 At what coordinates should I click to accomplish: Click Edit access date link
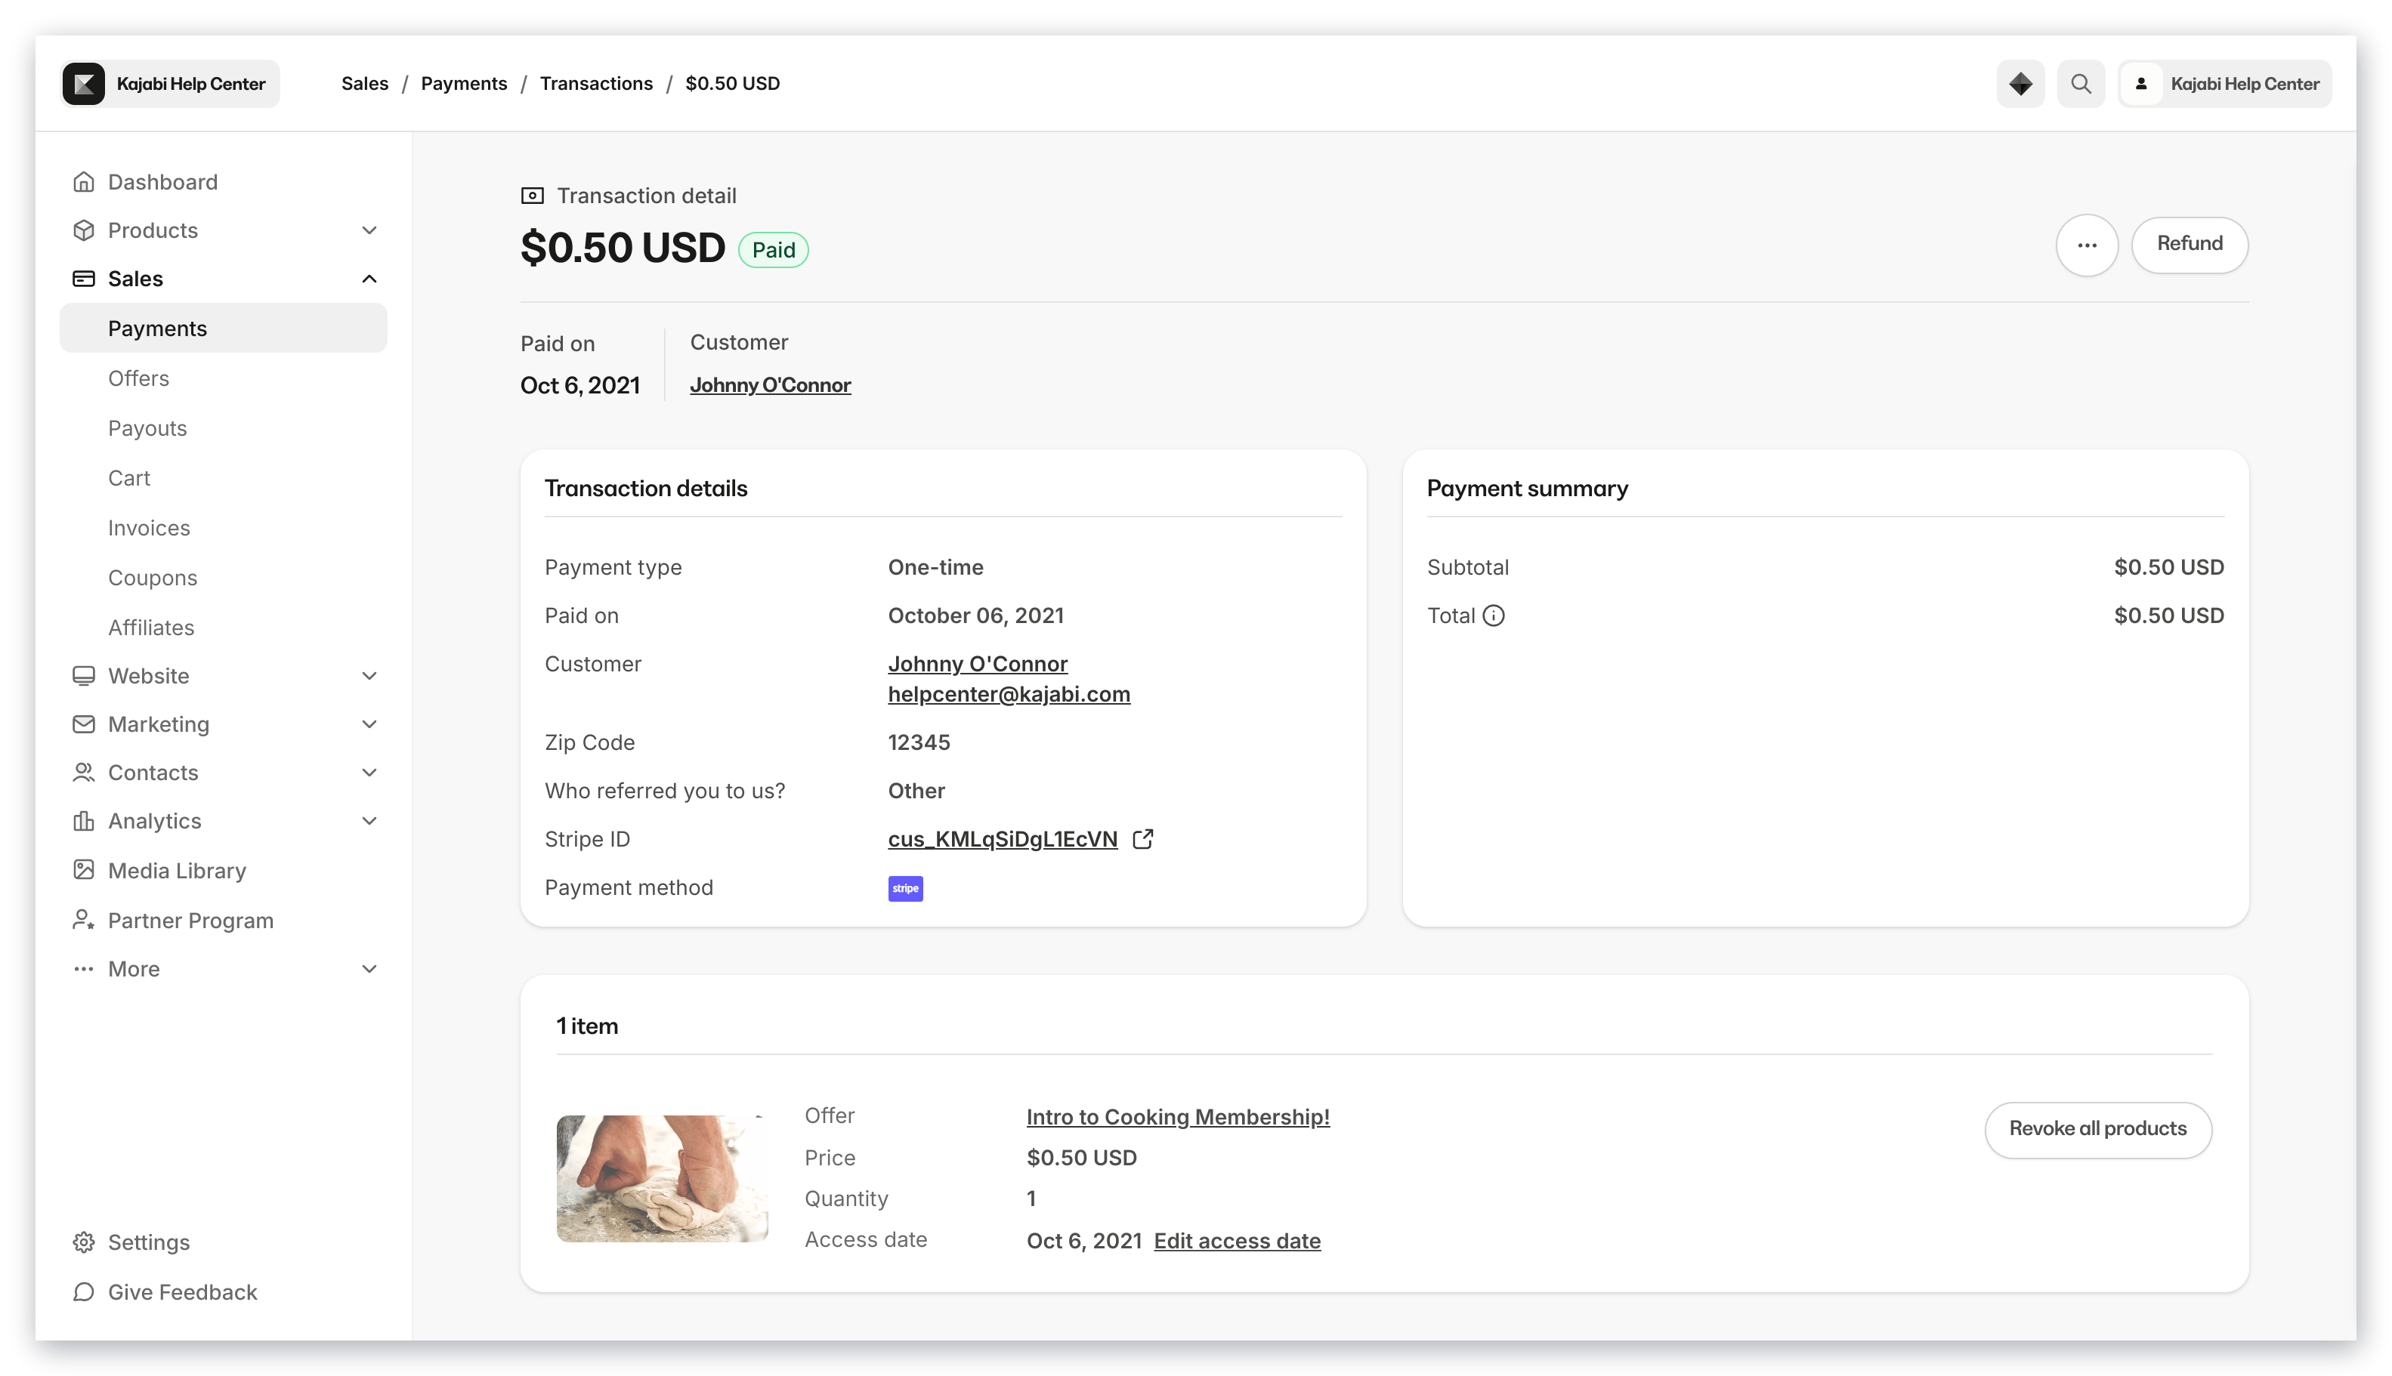coord(1237,1240)
